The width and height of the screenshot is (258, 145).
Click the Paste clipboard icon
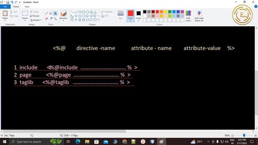5,13
